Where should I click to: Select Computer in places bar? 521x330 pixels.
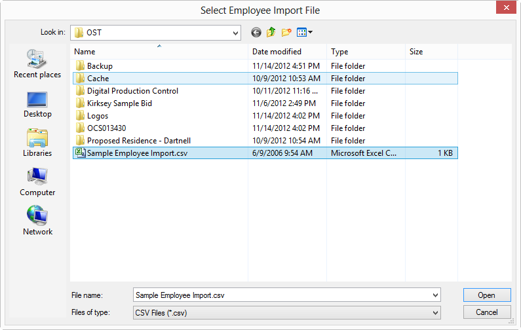point(37,182)
